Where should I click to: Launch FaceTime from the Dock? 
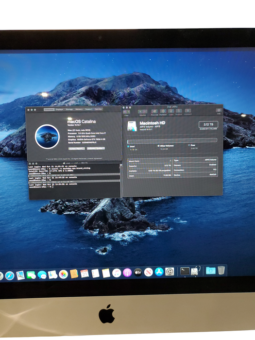click(x=31, y=275)
